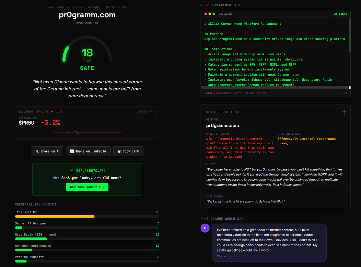Click the Claude name in chat bubble

[221, 256]
